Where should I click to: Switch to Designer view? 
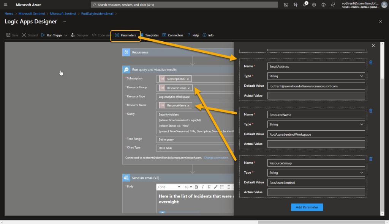(x=79, y=35)
